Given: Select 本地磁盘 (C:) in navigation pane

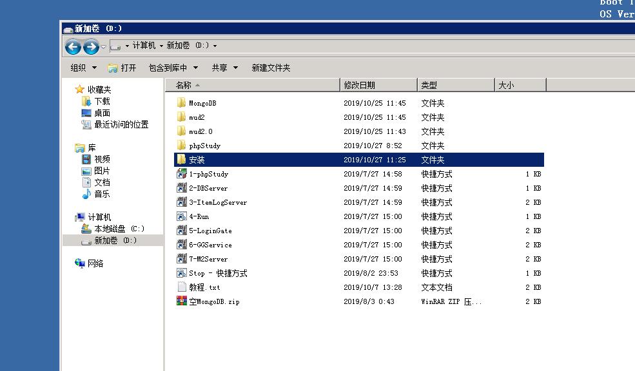Looking at the screenshot, I should (x=119, y=229).
